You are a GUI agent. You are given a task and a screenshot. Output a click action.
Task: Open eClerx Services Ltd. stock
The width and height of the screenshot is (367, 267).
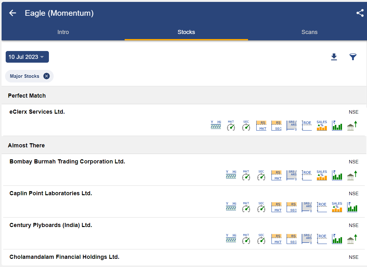(37, 112)
